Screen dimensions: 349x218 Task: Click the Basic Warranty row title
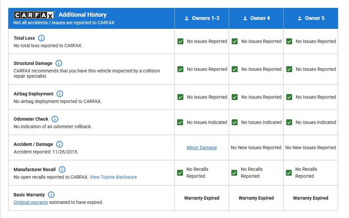[29, 195]
